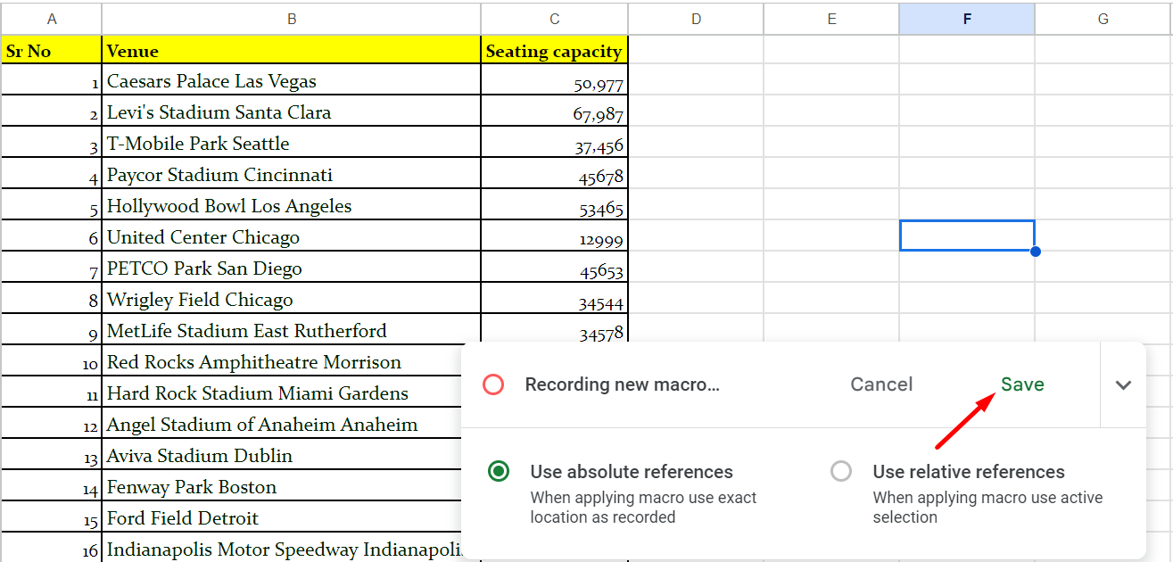Select cell with capacity 67,987
Image resolution: width=1173 pixels, height=562 pixels.
pos(555,112)
